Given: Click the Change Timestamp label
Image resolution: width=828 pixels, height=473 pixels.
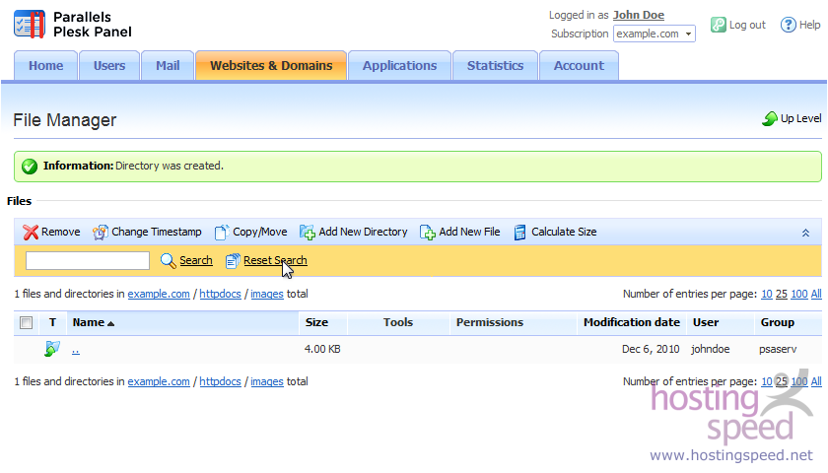Looking at the screenshot, I should point(157,232).
